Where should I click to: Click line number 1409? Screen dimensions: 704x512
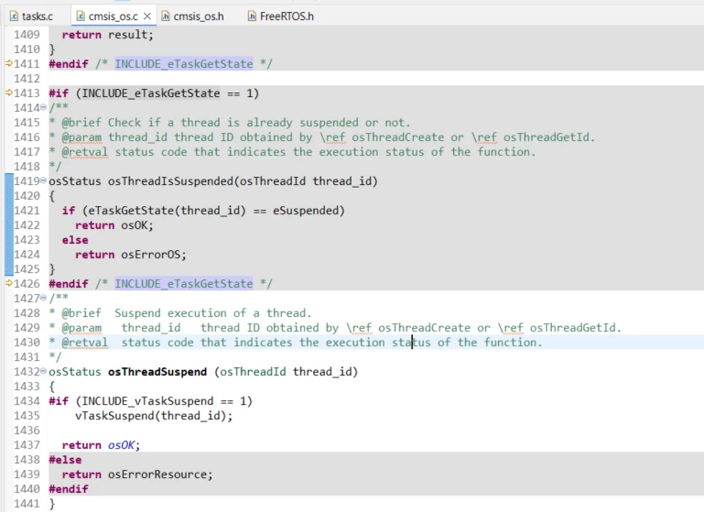(x=27, y=35)
